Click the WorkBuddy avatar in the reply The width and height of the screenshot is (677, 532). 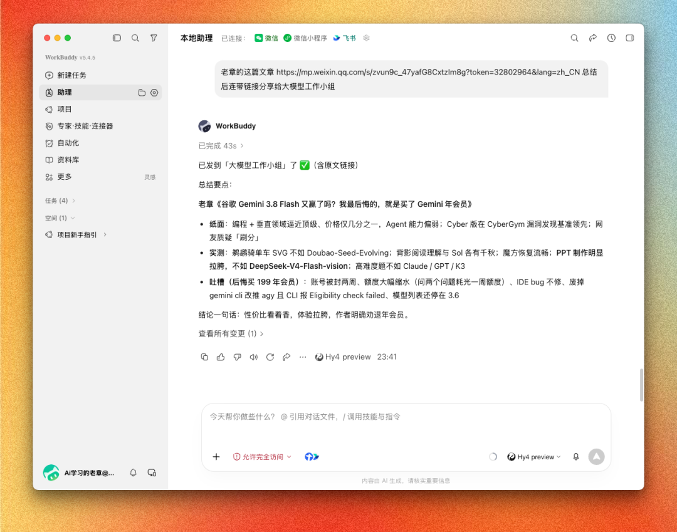point(204,126)
